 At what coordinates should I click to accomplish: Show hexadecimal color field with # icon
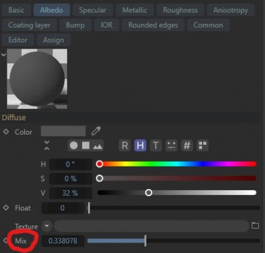(x=187, y=145)
